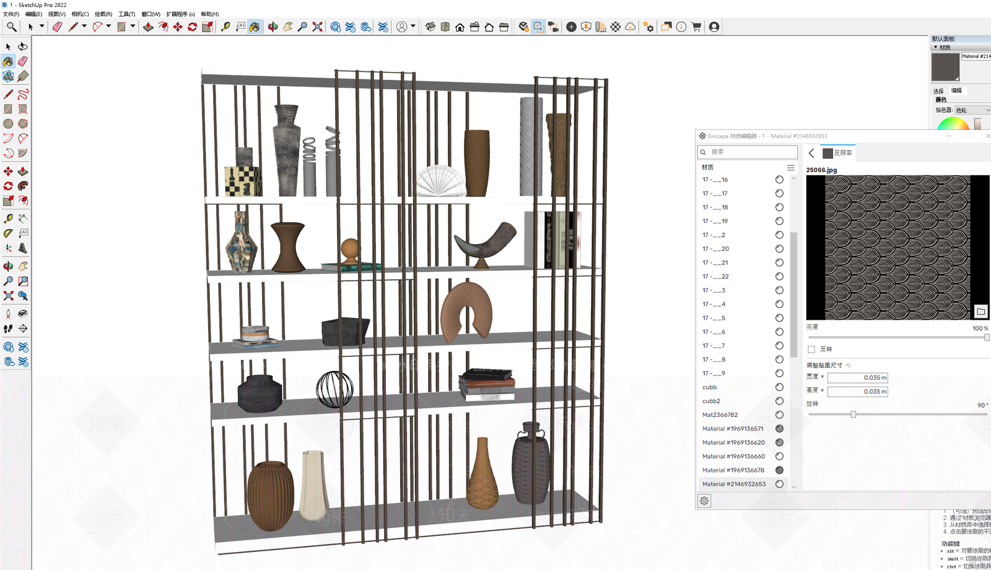This screenshot has width=991, height=570.
Task: Open the 相机(C) menu
Action: tap(80, 14)
